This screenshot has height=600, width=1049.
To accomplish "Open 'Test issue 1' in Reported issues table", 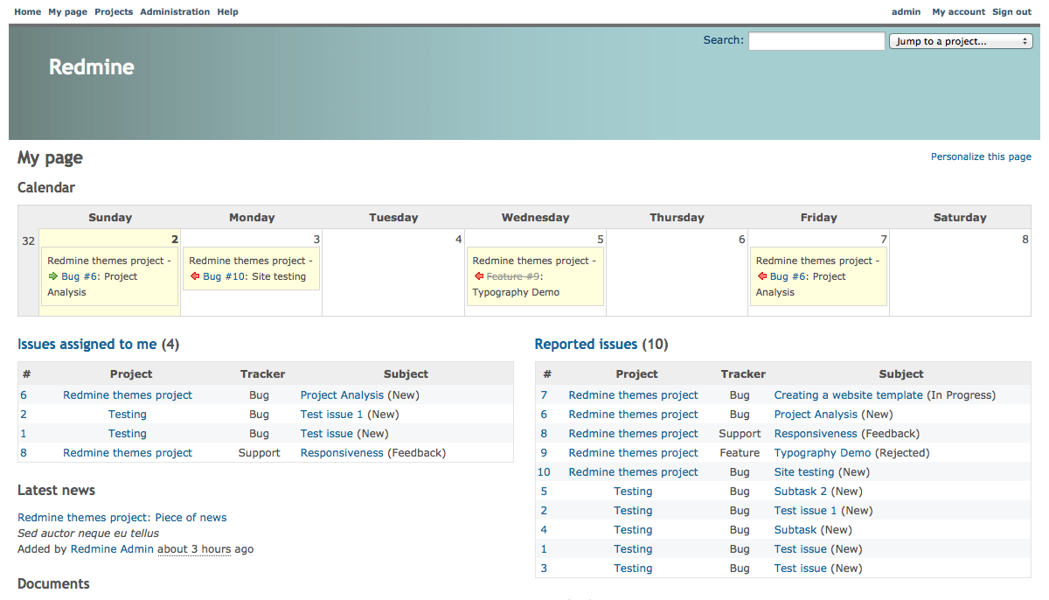I will (x=806, y=511).
